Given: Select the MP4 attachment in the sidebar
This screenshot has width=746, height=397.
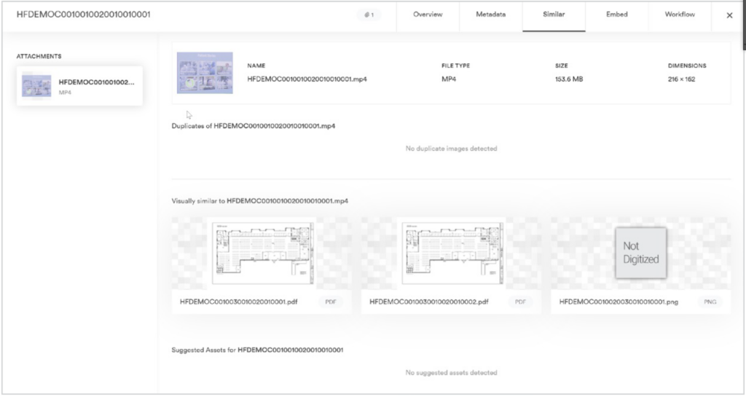Looking at the screenshot, I should (x=79, y=86).
